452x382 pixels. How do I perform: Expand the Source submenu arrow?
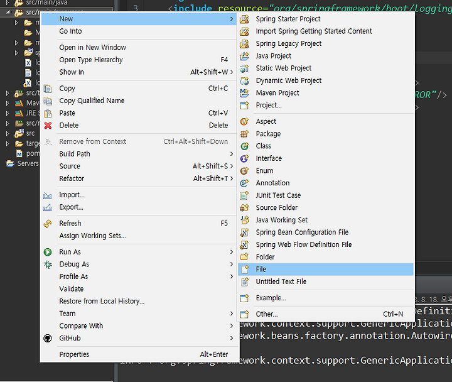point(232,166)
